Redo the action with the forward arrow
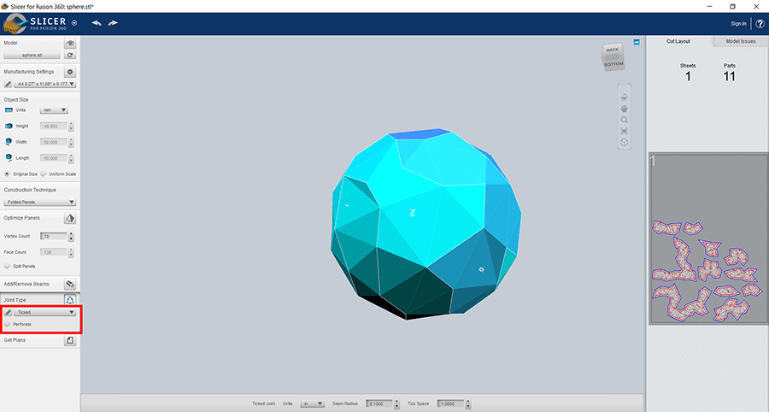Screen dimensions: 769x412 [114, 23]
